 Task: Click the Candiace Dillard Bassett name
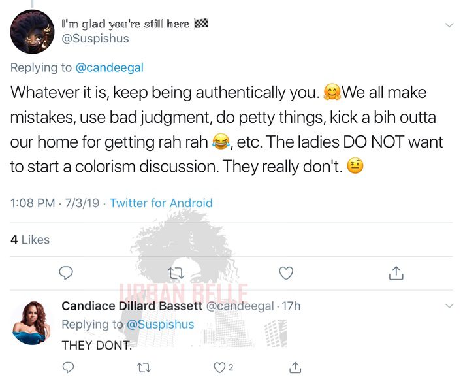tap(132, 306)
